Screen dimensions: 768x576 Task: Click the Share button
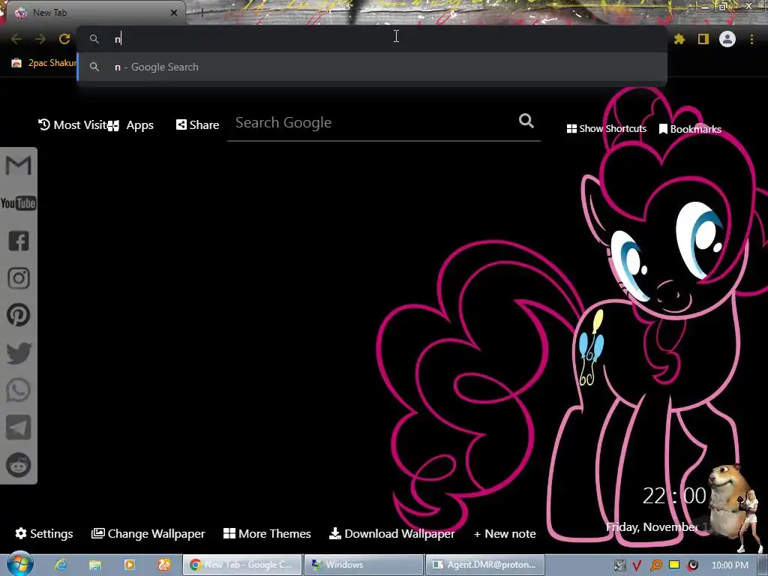[x=197, y=125]
